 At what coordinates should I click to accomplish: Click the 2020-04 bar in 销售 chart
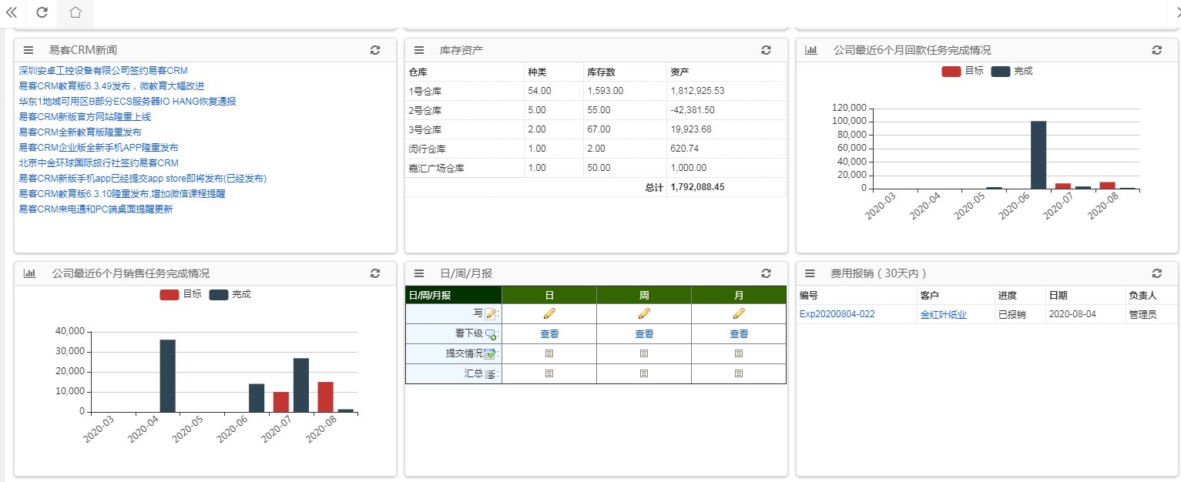[x=168, y=376]
